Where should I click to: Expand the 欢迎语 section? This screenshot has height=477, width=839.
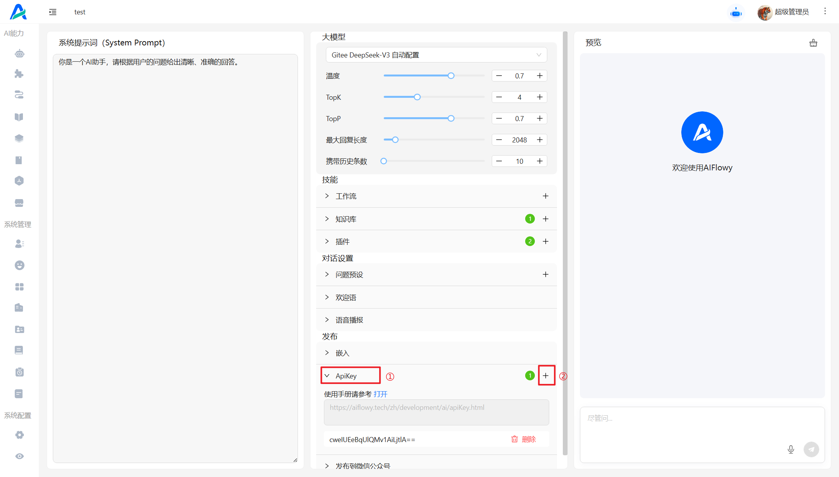click(346, 297)
